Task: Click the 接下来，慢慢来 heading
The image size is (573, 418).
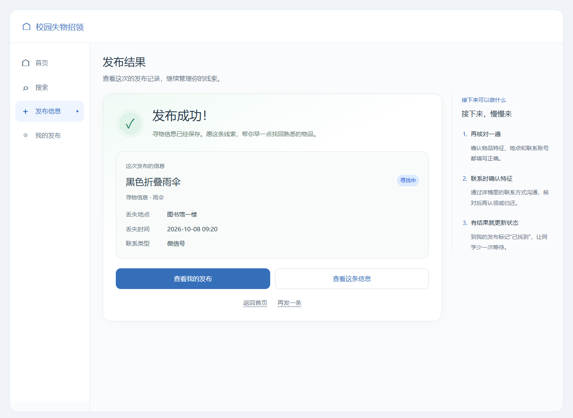Action: point(487,114)
